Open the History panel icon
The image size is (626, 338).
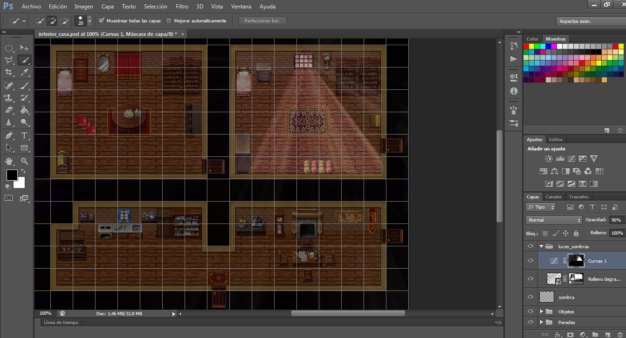tap(514, 46)
